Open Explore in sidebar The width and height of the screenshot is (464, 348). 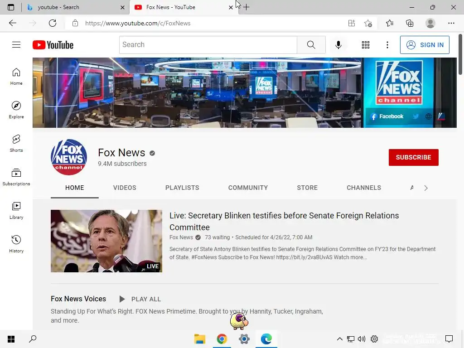pyautogui.click(x=16, y=110)
